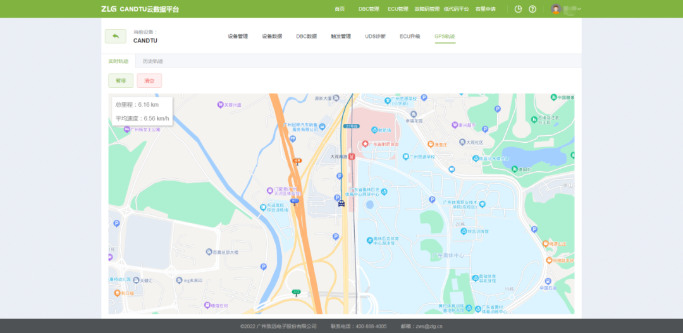Open the 设备管理 tab
Screen dimensions: 683x333
[x=238, y=37]
